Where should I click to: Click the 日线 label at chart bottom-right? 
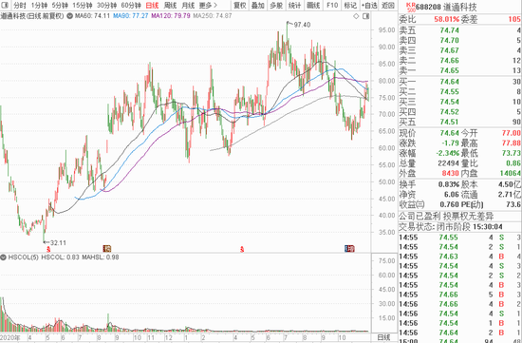click(x=383, y=337)
